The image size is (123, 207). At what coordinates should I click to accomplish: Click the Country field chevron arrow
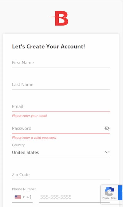pos(107,152)
